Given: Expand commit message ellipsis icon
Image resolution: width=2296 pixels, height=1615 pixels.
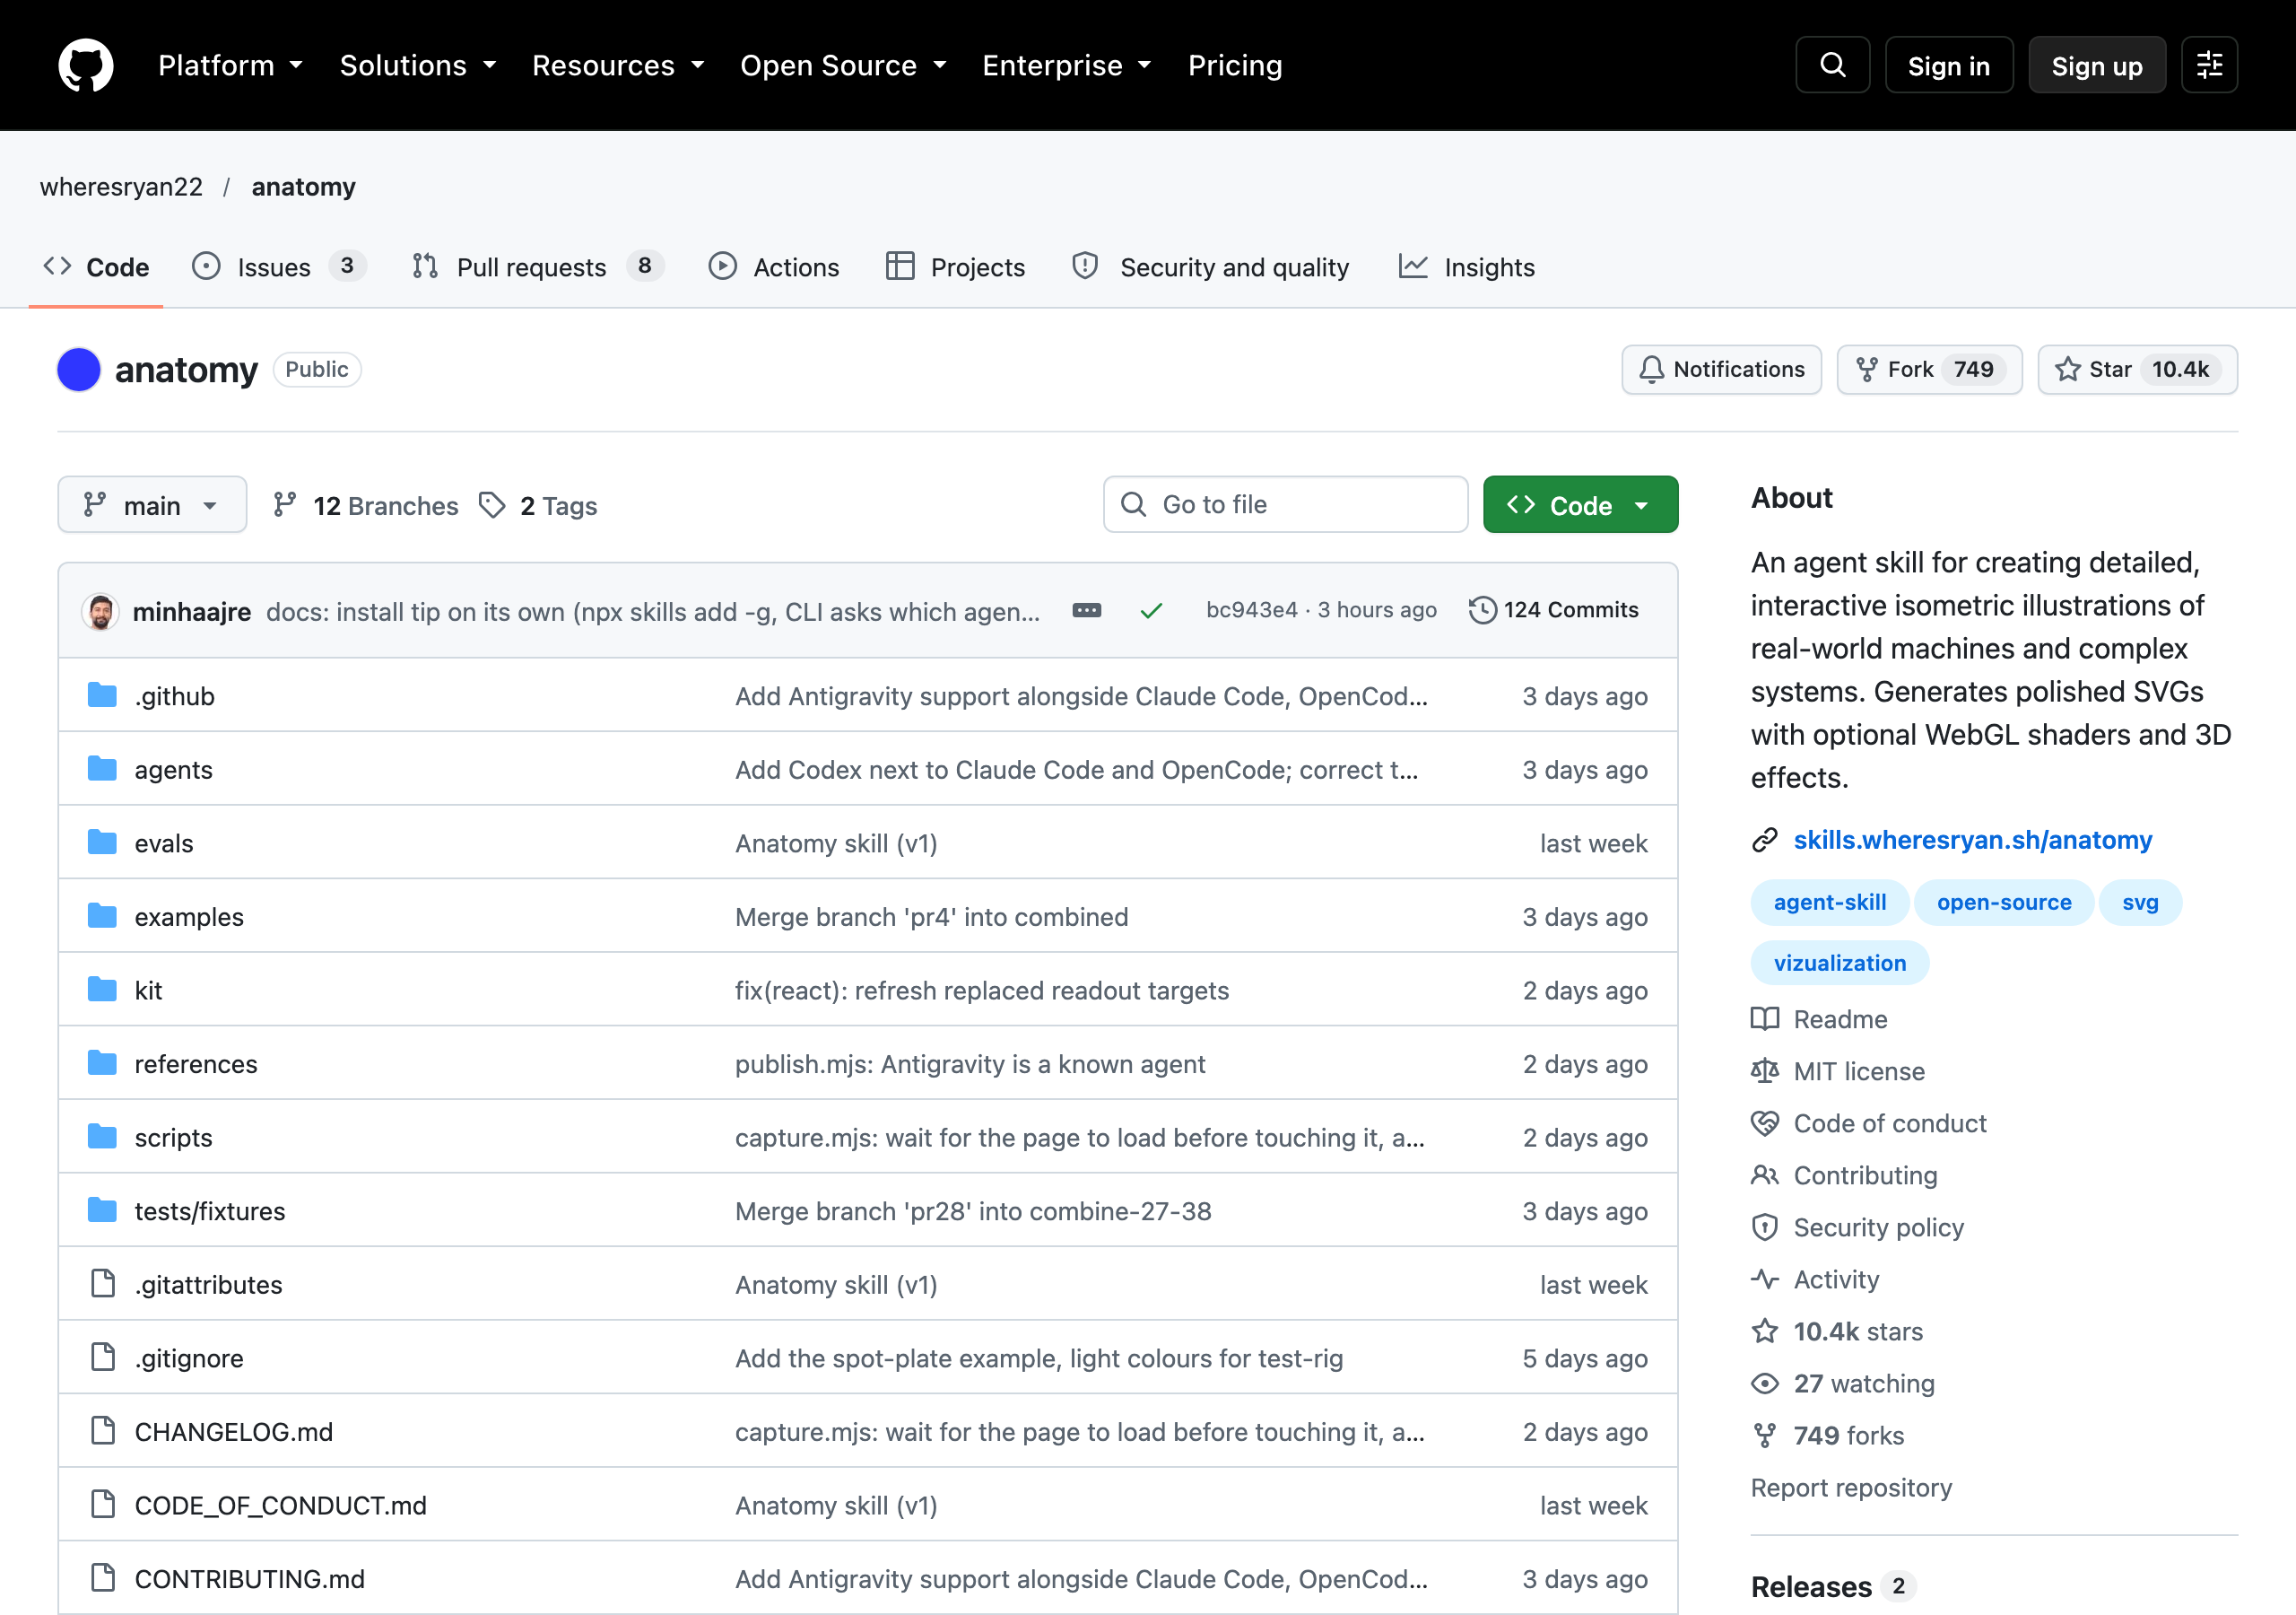Looking at the screenshot, I should click(x=1087, y=610).
